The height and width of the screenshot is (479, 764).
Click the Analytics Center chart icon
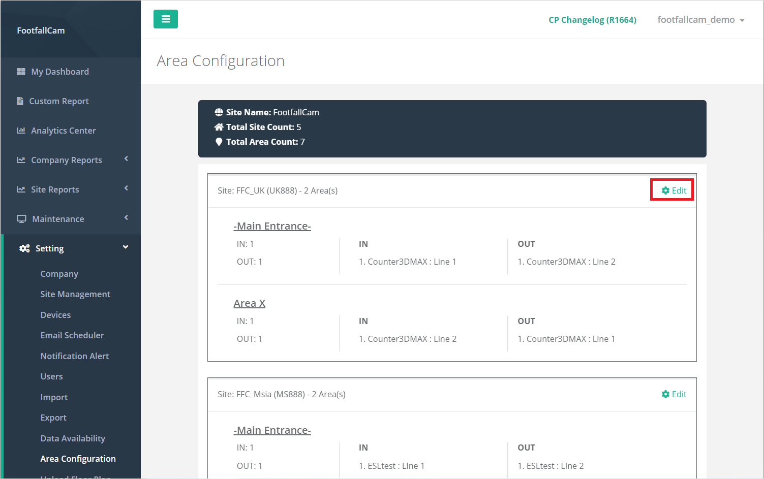pyautogui.click(x=21, y=131)
